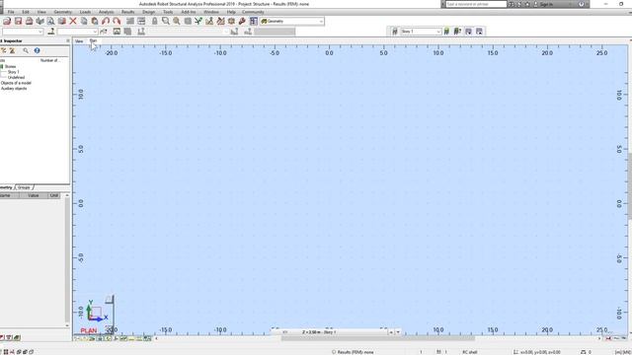Viewport: 632px width, 355px height.
Task: Click Results (FEM): none in the status bar
Action: point(355,352)
